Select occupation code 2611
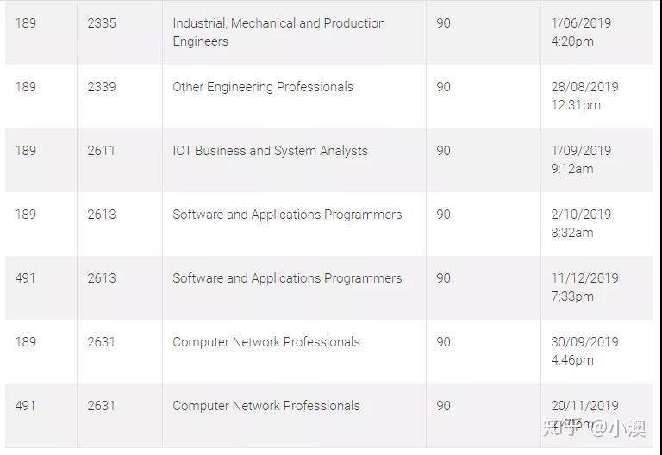Screen dimensions: 662x455 tap(102, 151)
